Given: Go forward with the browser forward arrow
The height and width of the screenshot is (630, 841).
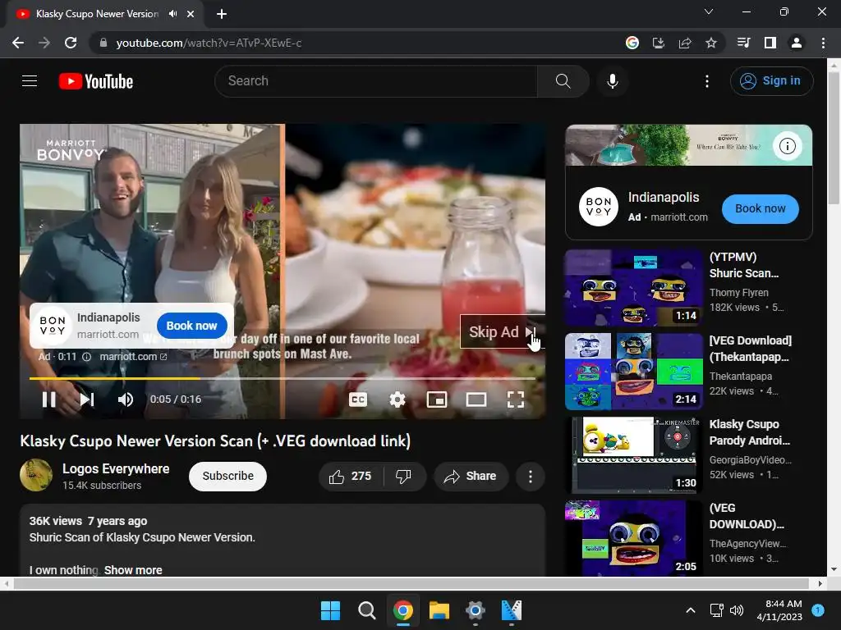Looking at the screenshot, I should click(x=44, y=43).
